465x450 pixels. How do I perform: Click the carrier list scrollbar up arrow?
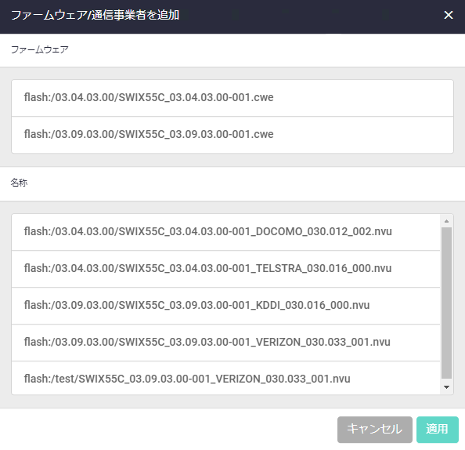446,221
